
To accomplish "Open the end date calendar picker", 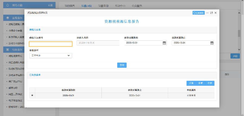I will tap(212, 43).
